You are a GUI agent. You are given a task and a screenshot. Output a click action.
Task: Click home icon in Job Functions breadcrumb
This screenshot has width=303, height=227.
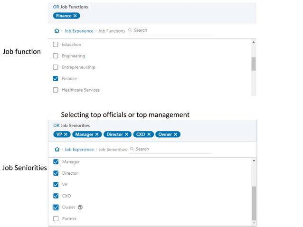pos(57,31)
